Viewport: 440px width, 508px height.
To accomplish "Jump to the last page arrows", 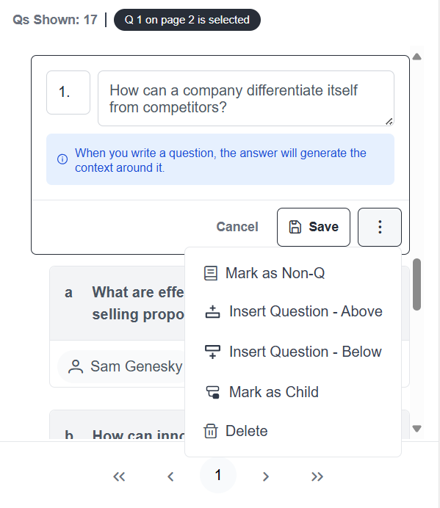I will point(317,476).
